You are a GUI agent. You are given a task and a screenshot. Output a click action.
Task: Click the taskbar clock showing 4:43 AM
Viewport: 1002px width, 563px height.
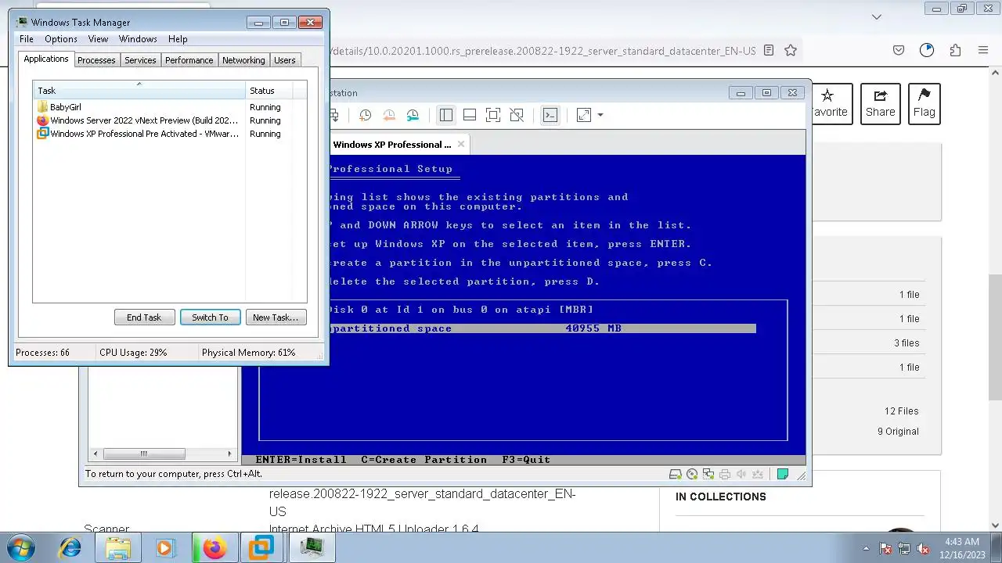pos(962,542)
